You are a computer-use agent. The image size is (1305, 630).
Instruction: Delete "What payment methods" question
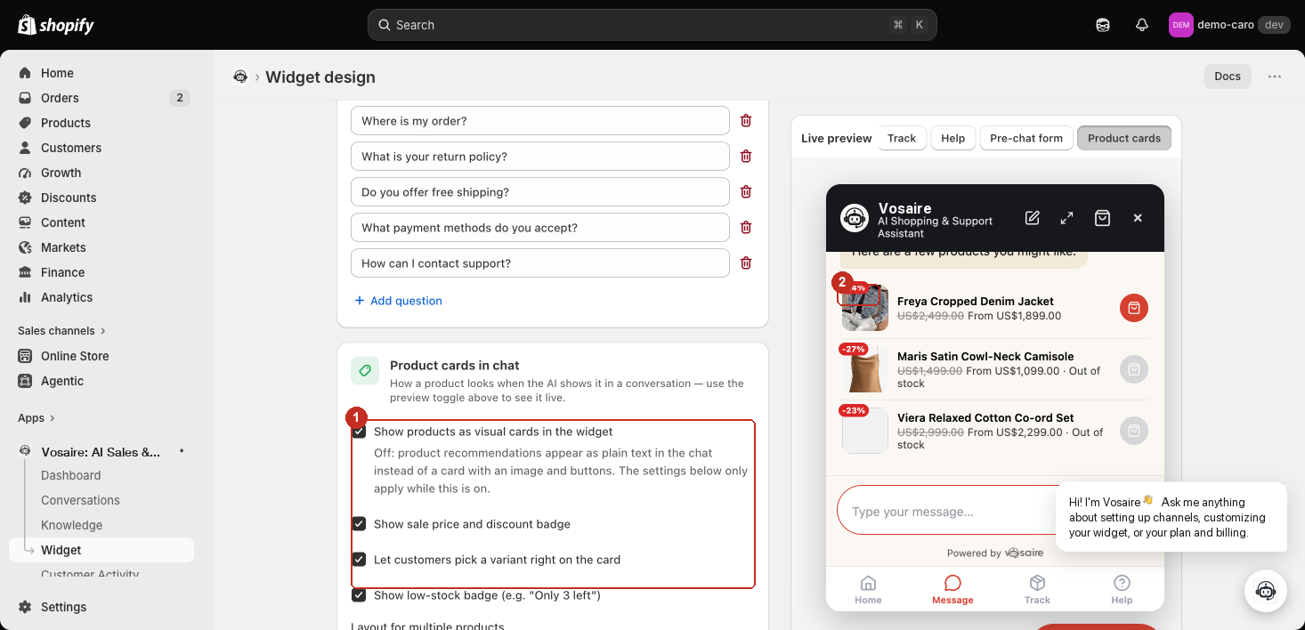tap(746, 228)
